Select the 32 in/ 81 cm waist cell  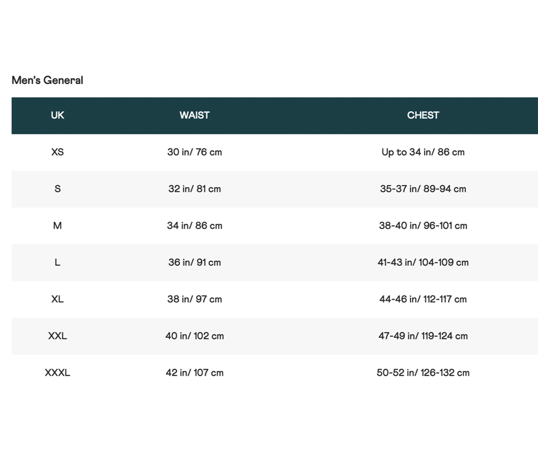pos(194,189)
